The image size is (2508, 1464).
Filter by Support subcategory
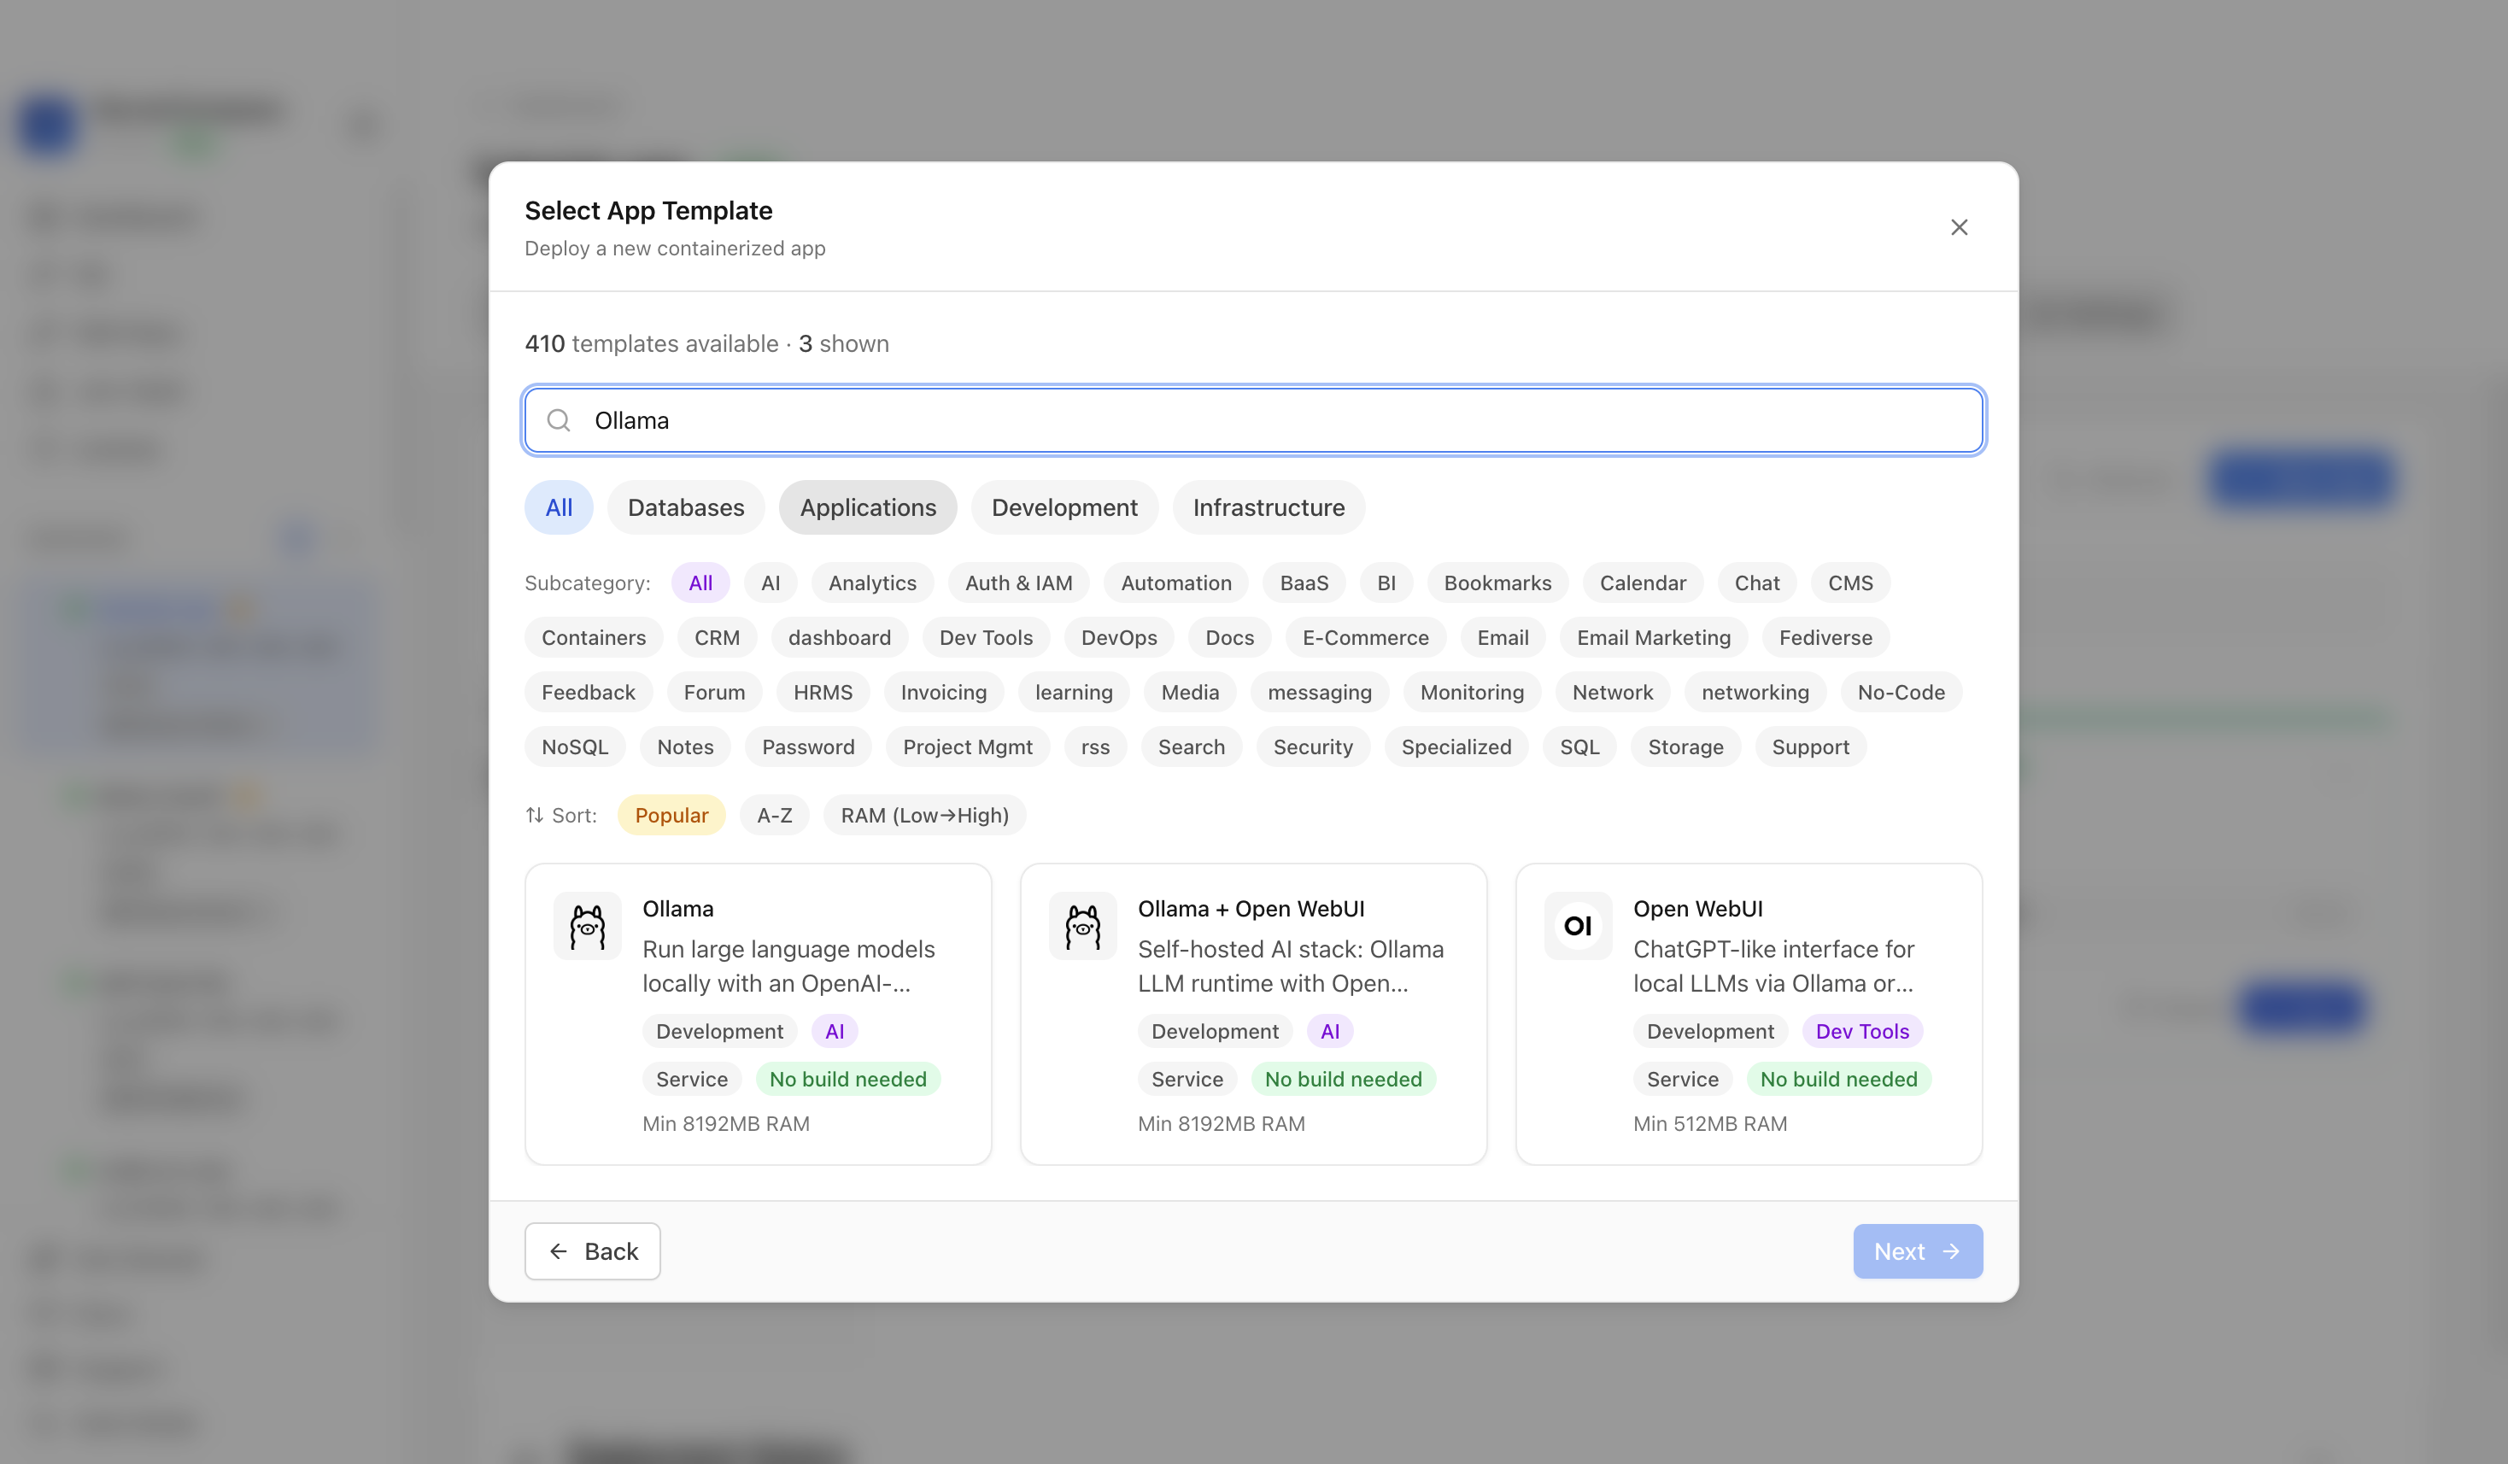(x=1810, y=747)
